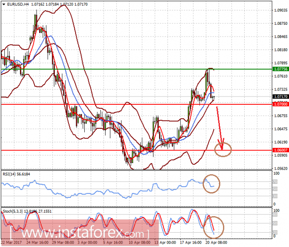Image resolution: width=289 pixels, height=247 pixels.
Task: Select the red horizontal line at 1.07000
Action: click(x=136, y=104)
